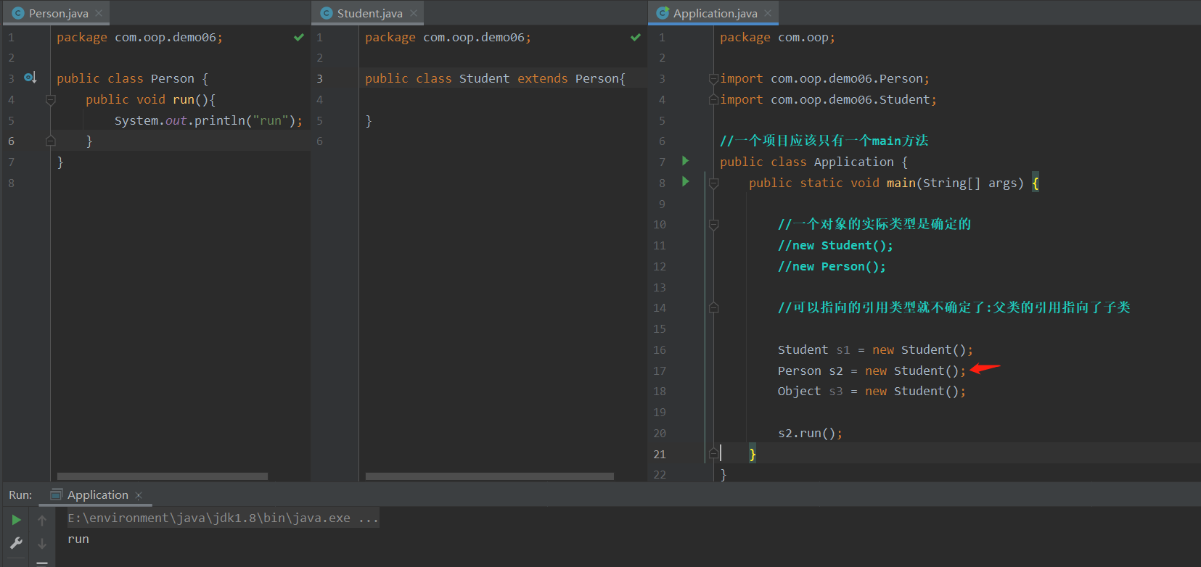Select the Application tab in Run panel

[x=97, y=494]
